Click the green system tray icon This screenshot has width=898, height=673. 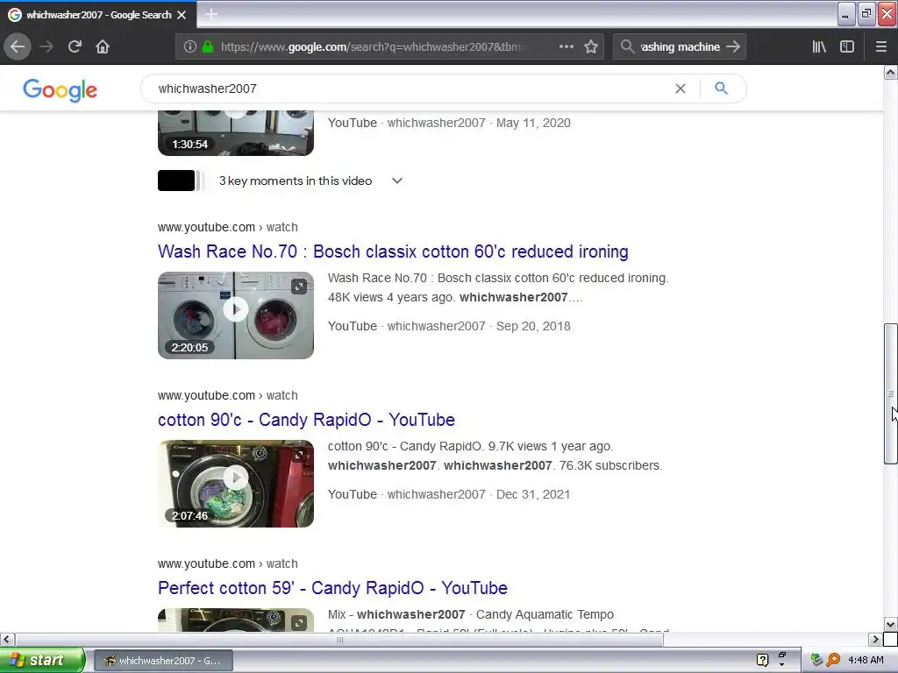(x=817, y=660)
